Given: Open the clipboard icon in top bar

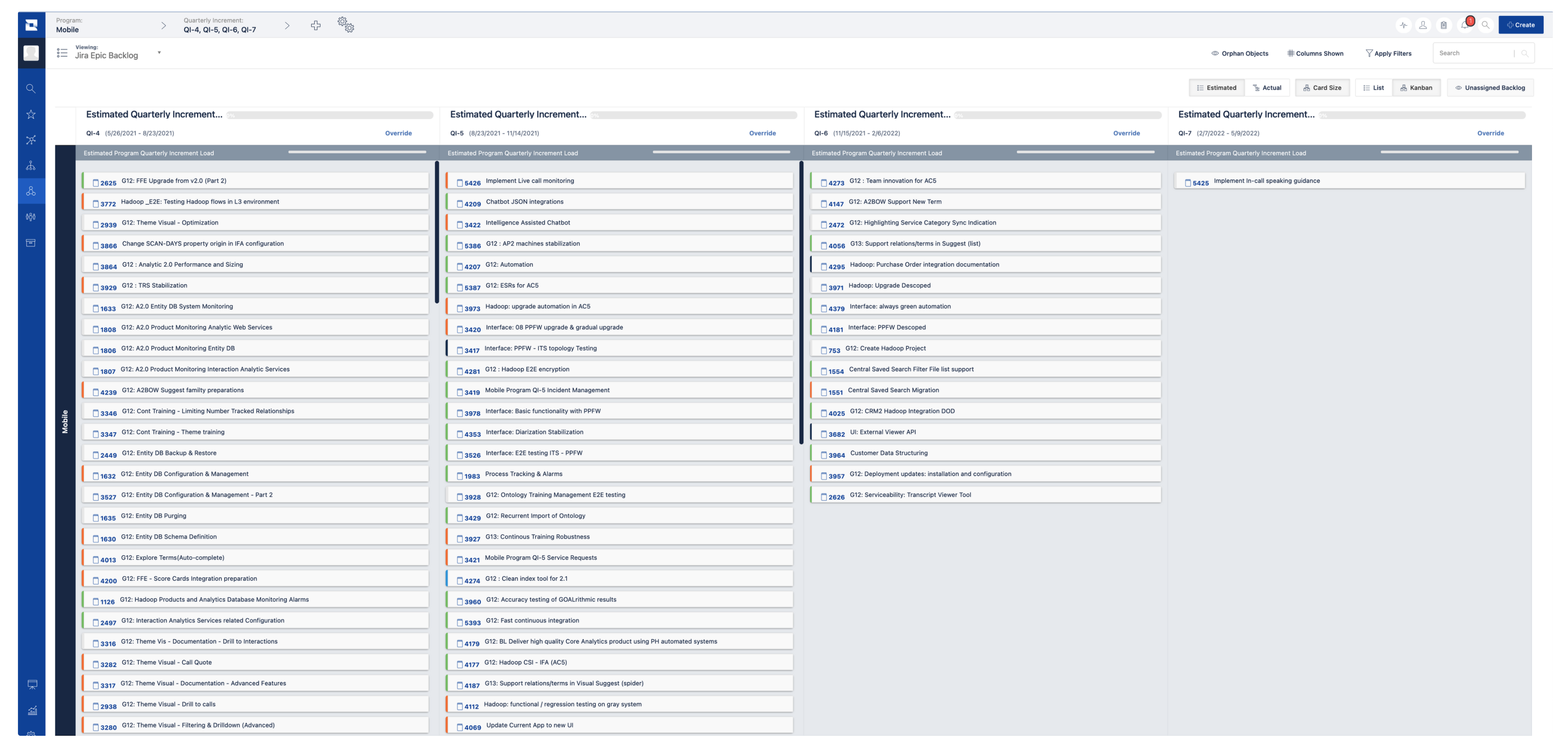Looking at the screenshot, I should click(1444, 26).
